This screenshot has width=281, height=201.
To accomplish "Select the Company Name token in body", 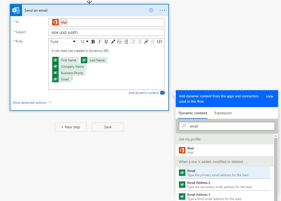I will point(69,67).
